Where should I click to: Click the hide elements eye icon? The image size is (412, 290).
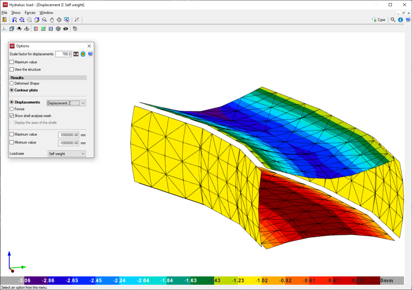[x=66, y=28]
